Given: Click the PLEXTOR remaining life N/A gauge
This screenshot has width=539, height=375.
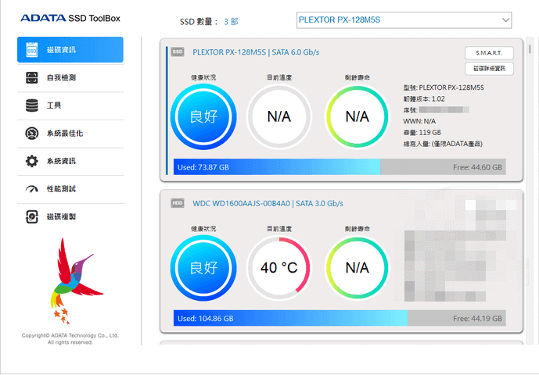Looking at the screenshot, I should (x=358, y=116).
